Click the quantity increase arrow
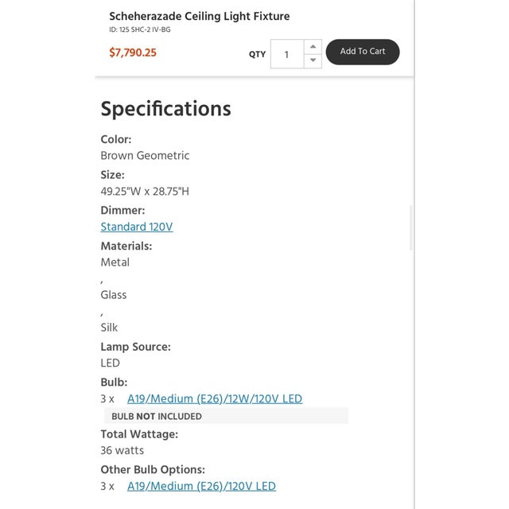Viewport: 509px width, 509px height. tap(313, 47)
